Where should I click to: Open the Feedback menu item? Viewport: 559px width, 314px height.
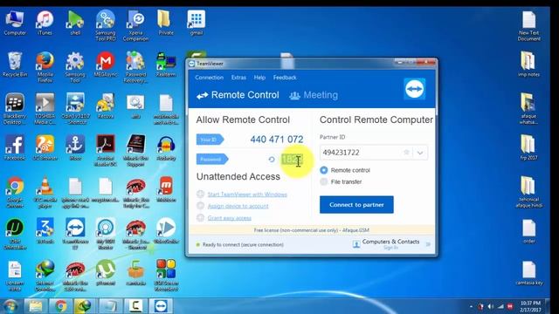pyautogui.click(x=285, y=78)
